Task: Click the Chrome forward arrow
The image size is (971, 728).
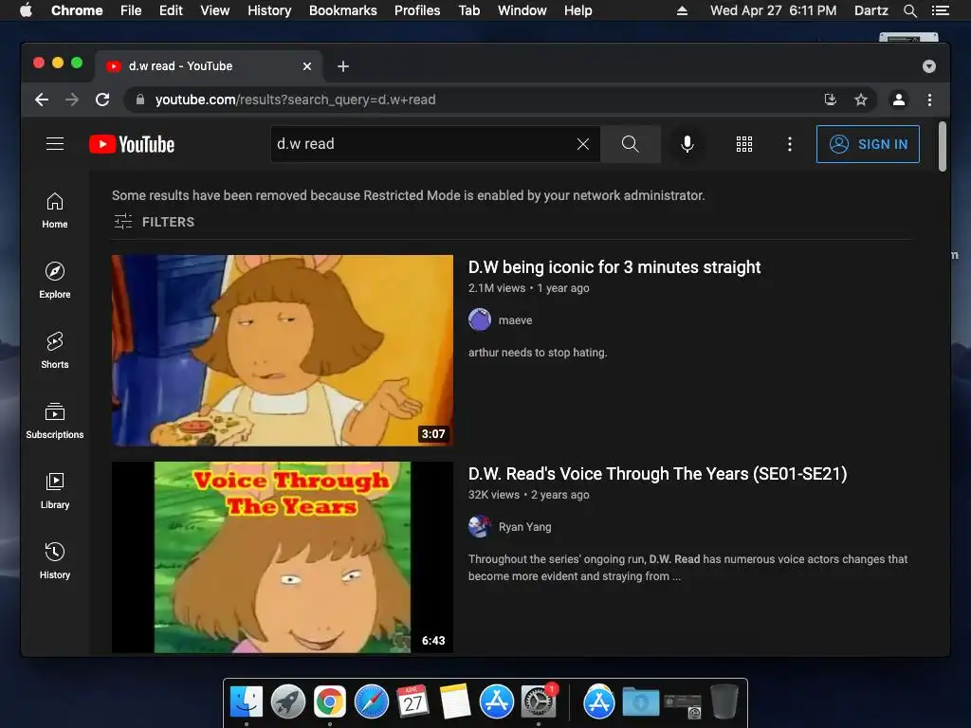Action: coord(72,100)
